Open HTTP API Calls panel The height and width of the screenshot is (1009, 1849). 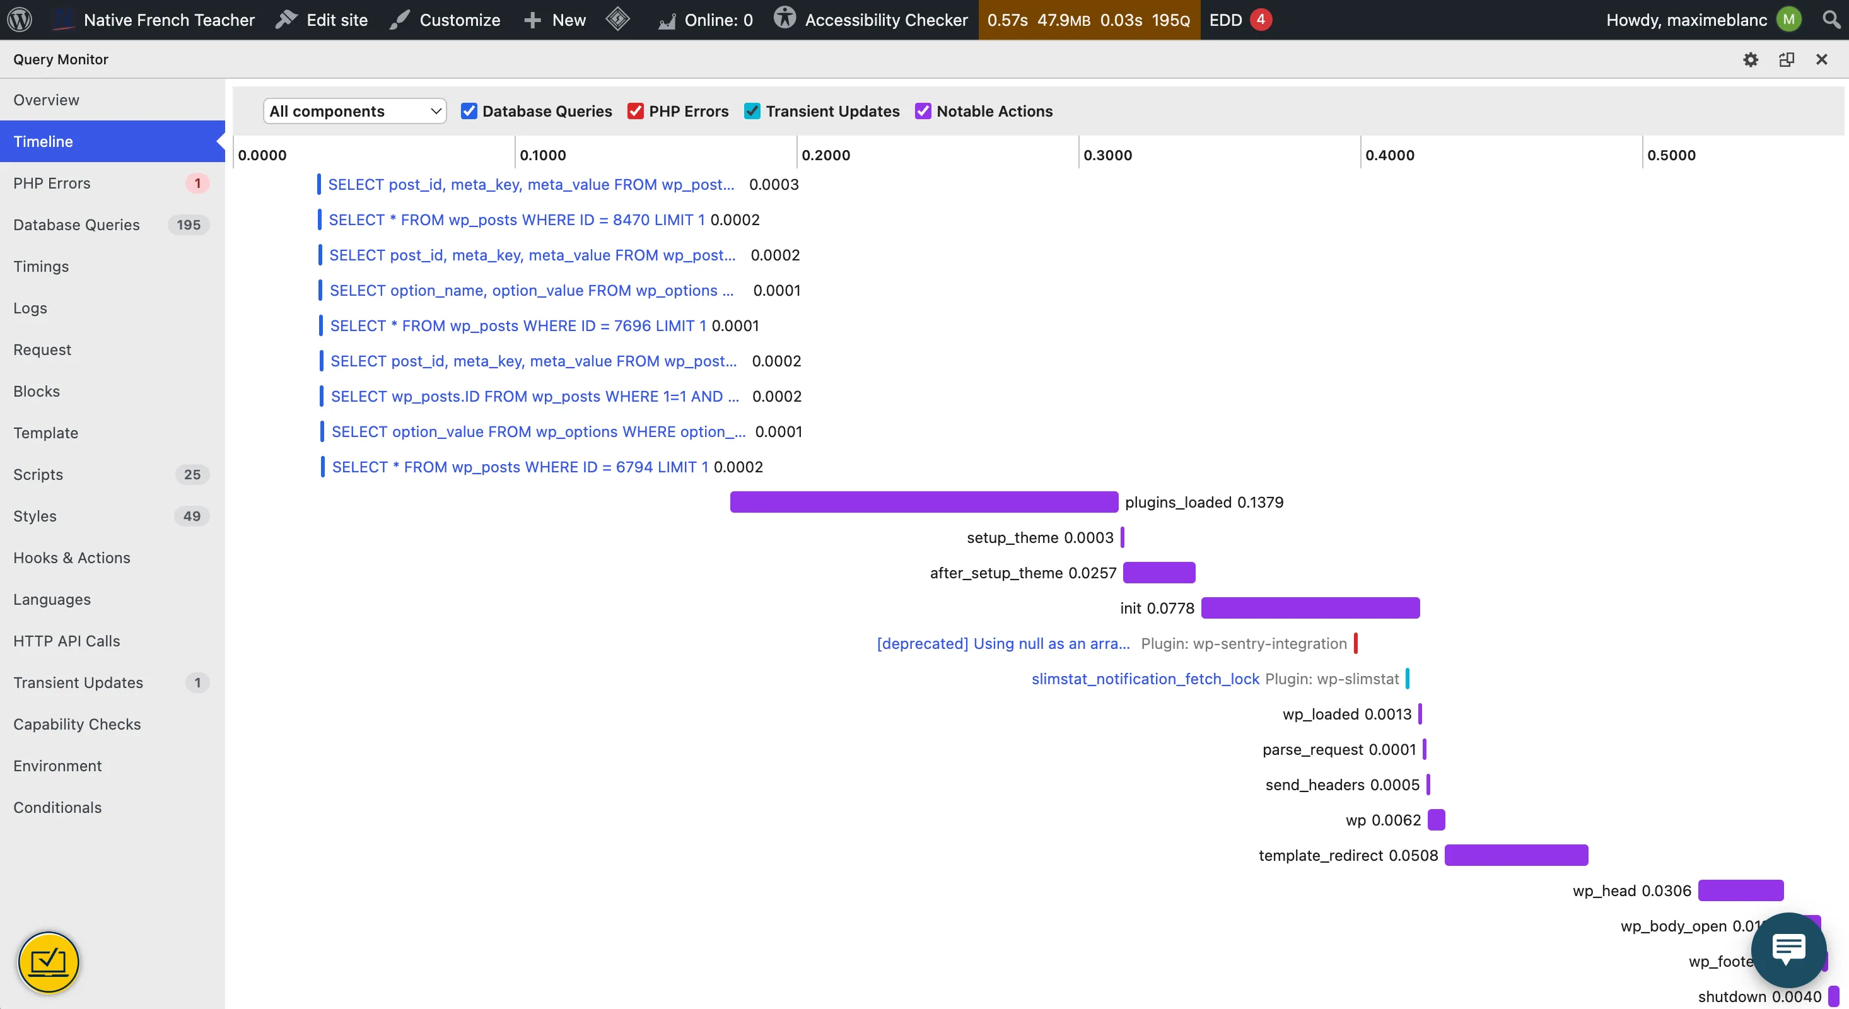(x=112, y=641)
